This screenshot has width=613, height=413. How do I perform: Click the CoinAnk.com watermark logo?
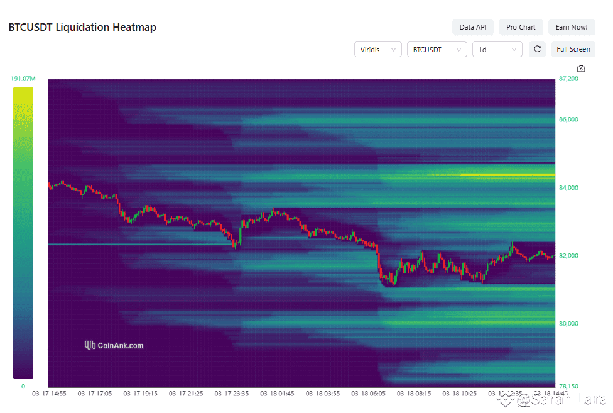114,344
